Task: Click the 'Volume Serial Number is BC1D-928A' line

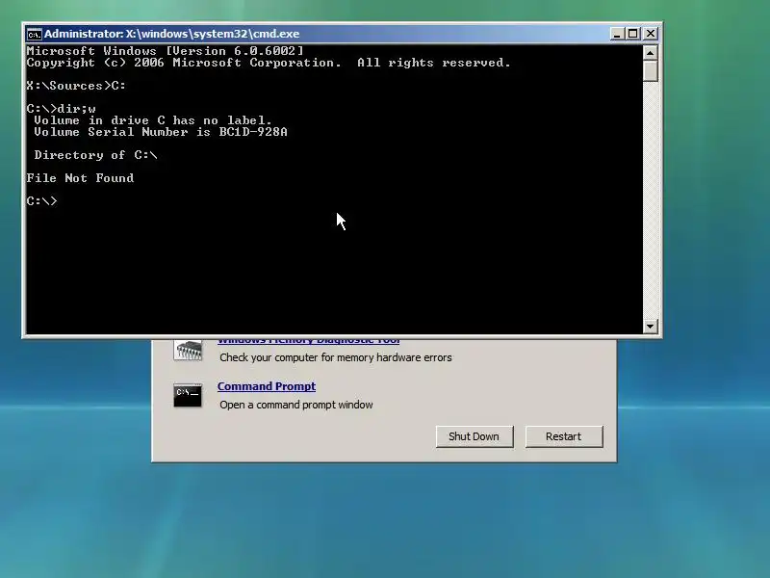Action: [x=161, y=132]
